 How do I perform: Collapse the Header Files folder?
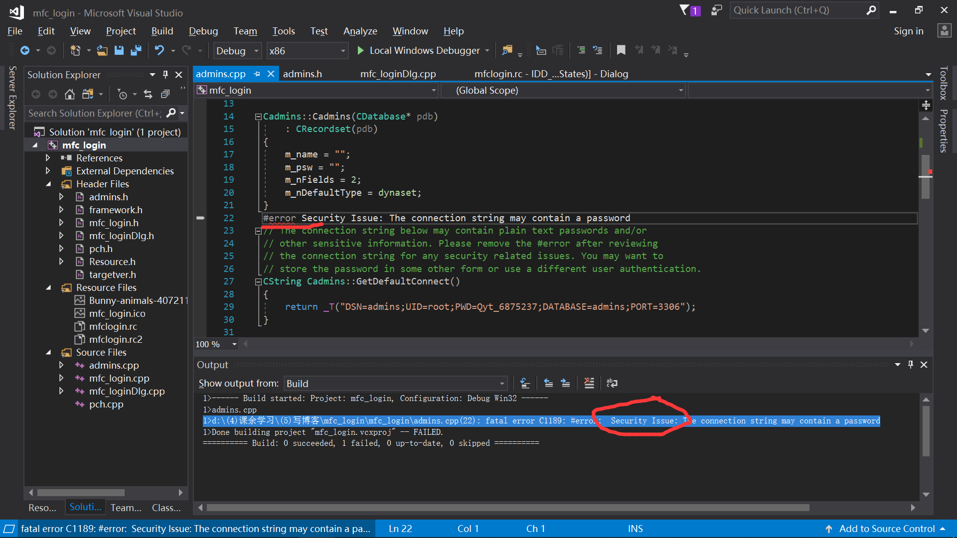pyautogui.click(x=48, y=184)
